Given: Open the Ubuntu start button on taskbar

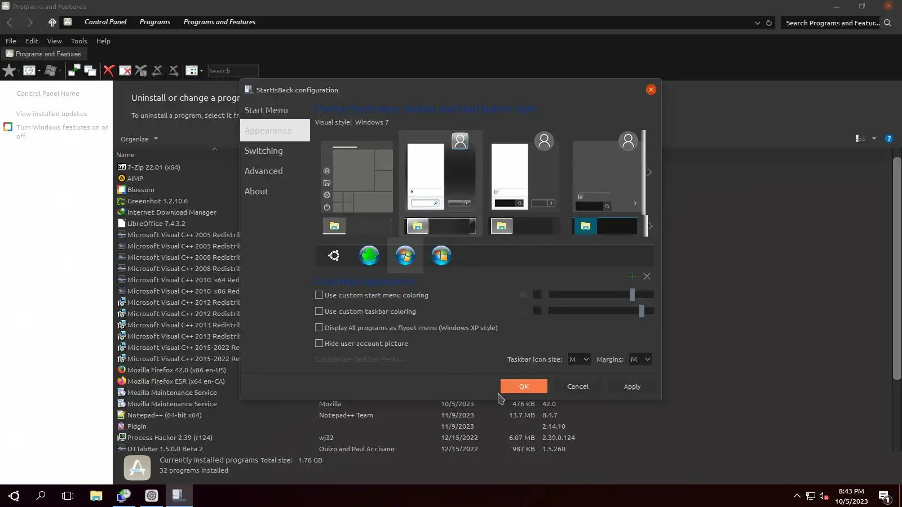Looking at the screenshot, I should click(x=14, y=496).
